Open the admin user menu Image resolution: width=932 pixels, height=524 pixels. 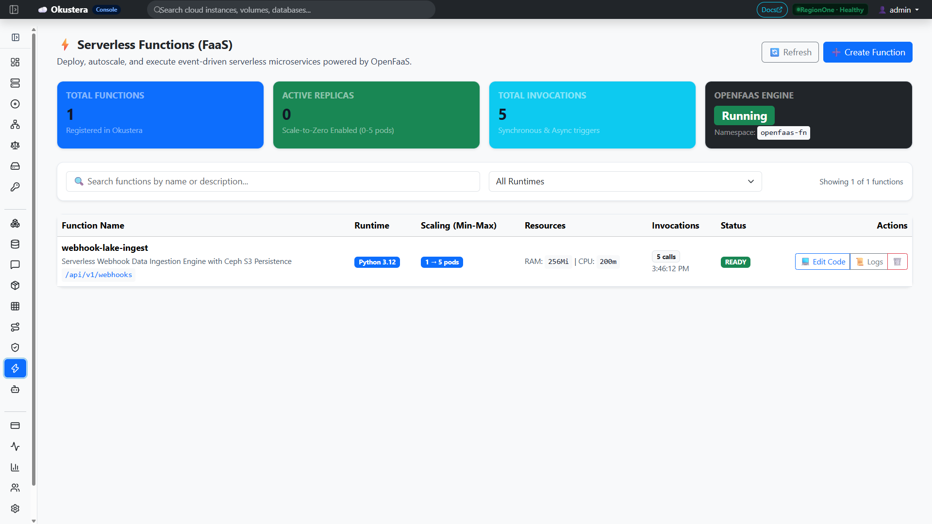coord(899,10)
